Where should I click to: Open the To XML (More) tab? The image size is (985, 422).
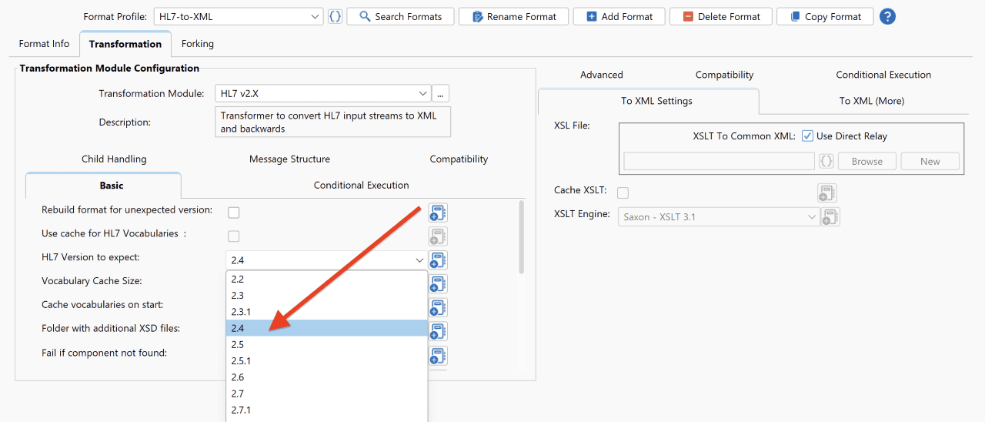coord(871,101)
